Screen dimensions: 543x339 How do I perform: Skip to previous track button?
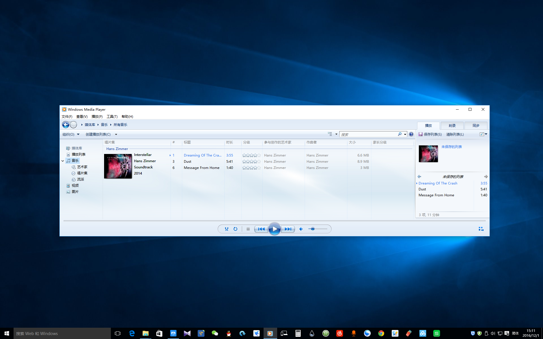261,229
